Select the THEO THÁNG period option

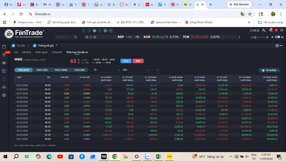click(x=61, y=70)
